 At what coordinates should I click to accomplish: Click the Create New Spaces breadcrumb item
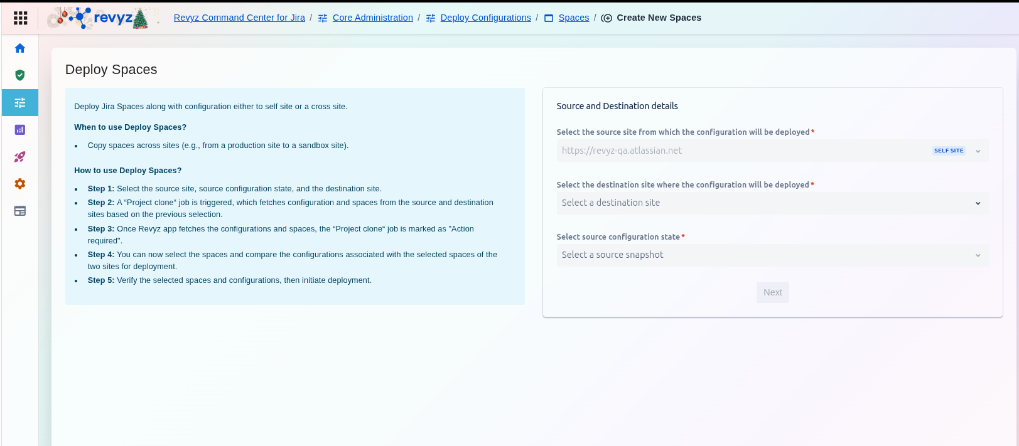658,18
